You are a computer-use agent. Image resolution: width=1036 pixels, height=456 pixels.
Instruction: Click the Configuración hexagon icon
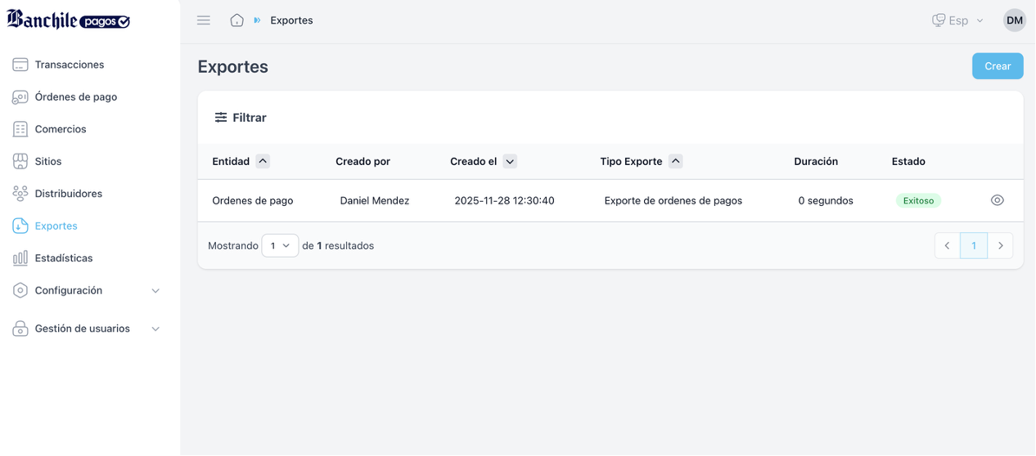20,291
